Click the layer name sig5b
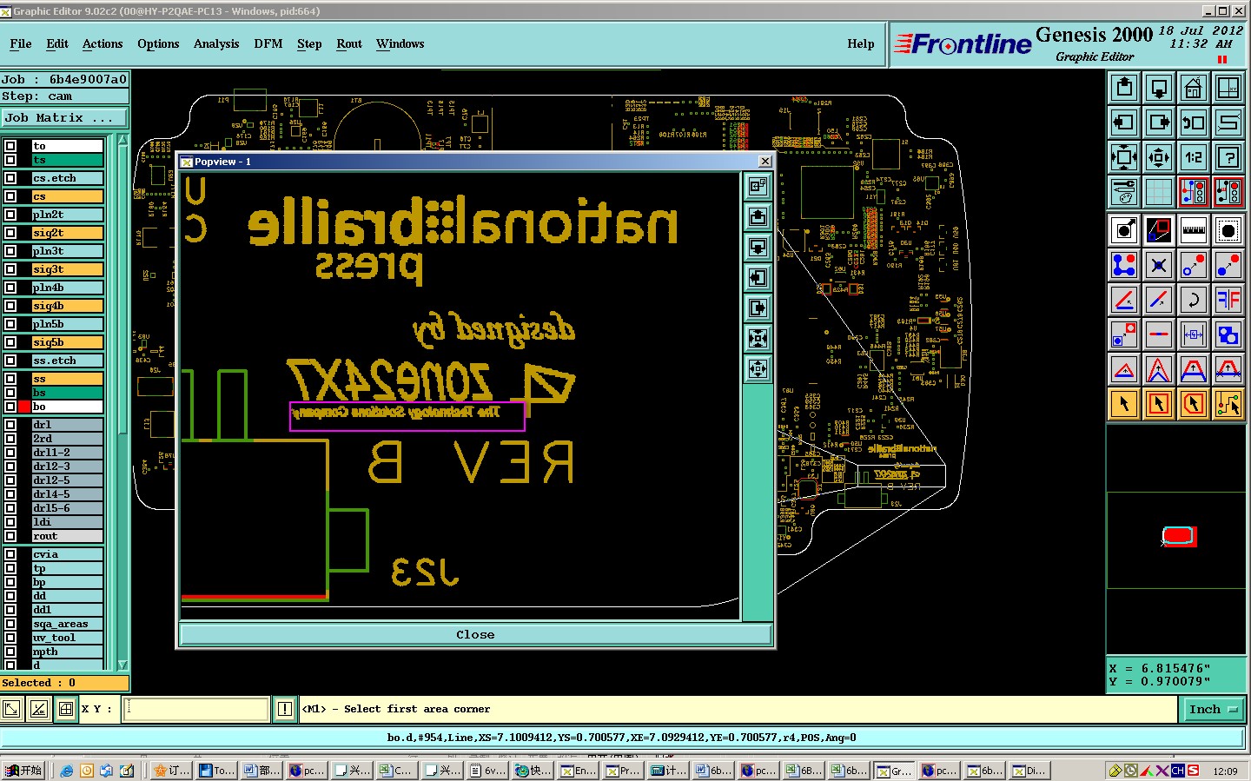The height and width of the screenshot is (781, 1251). (68, 342)
